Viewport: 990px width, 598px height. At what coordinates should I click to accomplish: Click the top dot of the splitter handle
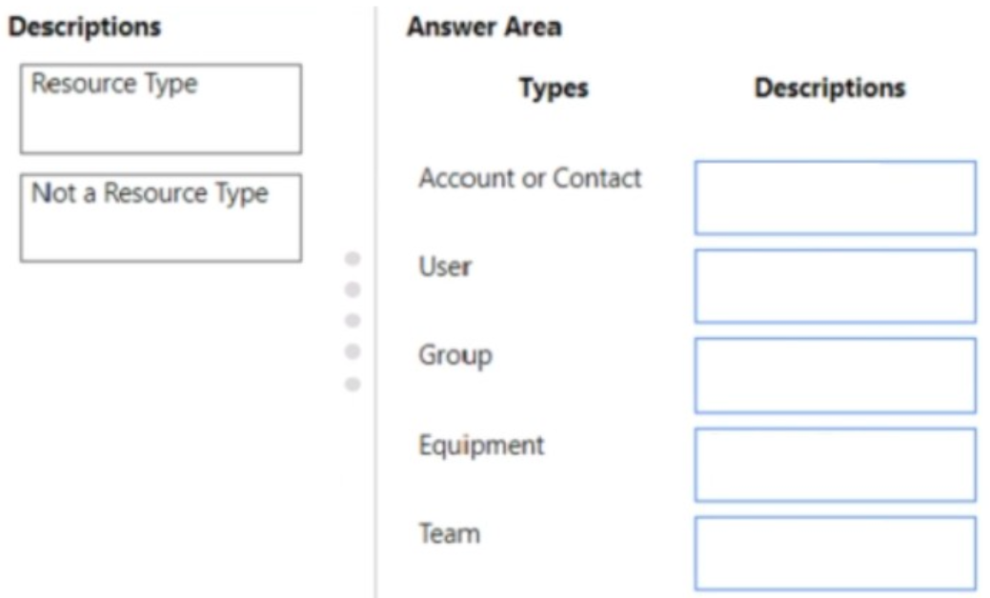(x=353, y=258)
